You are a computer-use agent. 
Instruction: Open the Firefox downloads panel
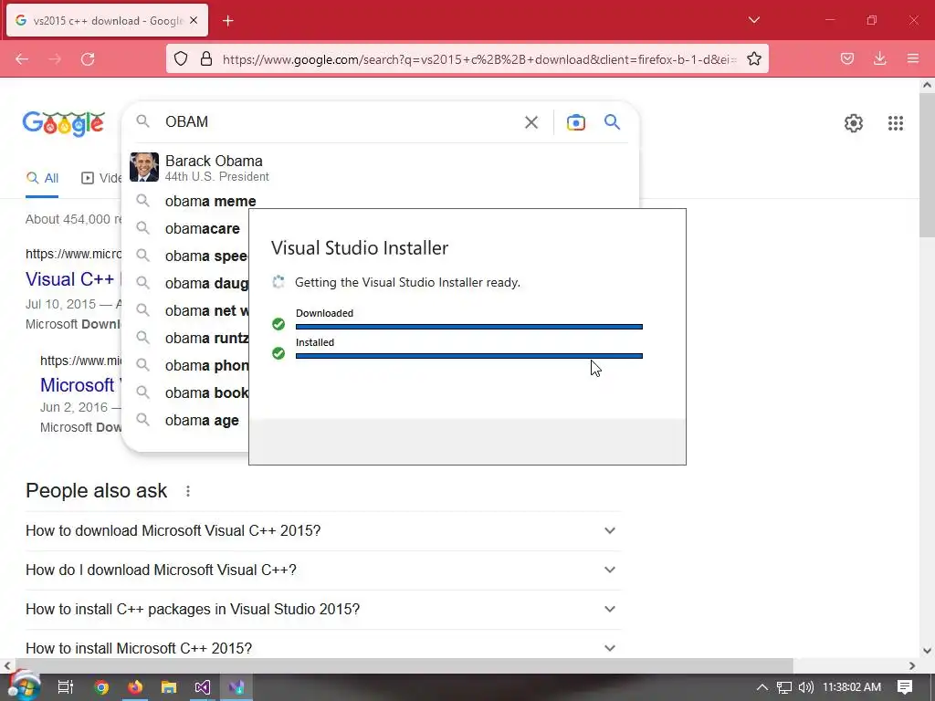(x=879, y=59)
